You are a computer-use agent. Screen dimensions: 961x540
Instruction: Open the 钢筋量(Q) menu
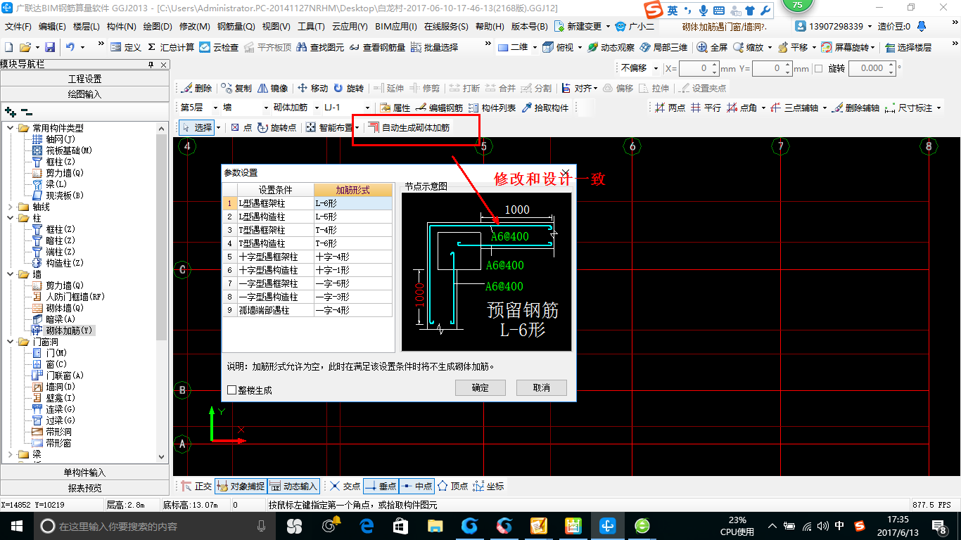(236, 27)
